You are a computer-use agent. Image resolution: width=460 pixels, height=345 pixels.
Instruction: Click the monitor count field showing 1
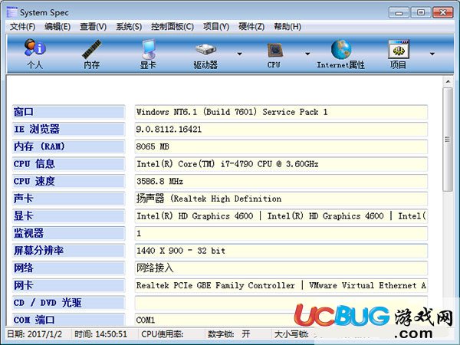coord(281,234)
